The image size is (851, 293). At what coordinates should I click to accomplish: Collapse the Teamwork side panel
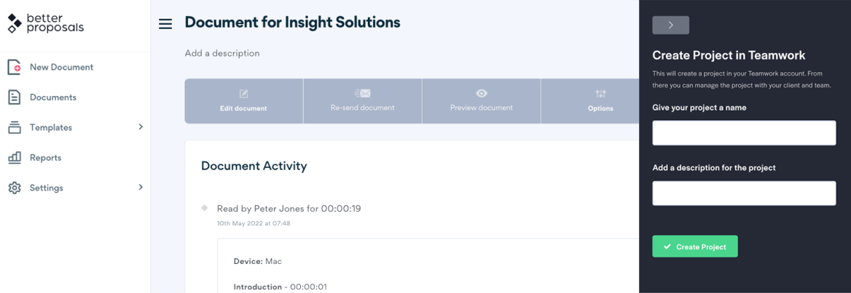coord(670,25)
